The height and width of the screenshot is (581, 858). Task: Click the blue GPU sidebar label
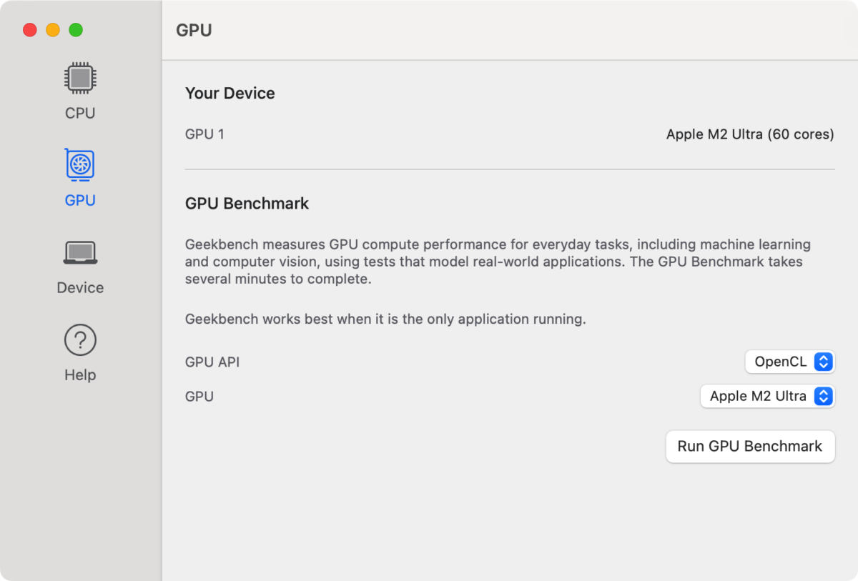80,200
